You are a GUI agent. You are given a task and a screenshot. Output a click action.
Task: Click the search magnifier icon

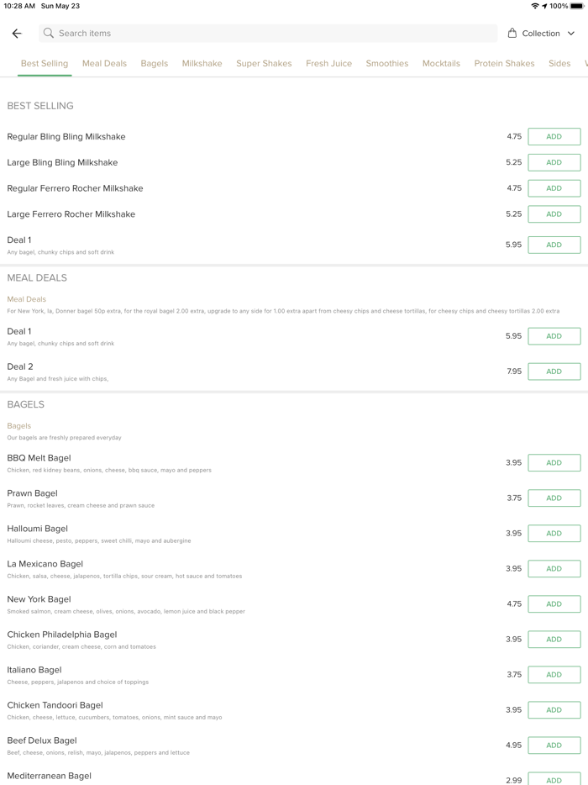49,34
